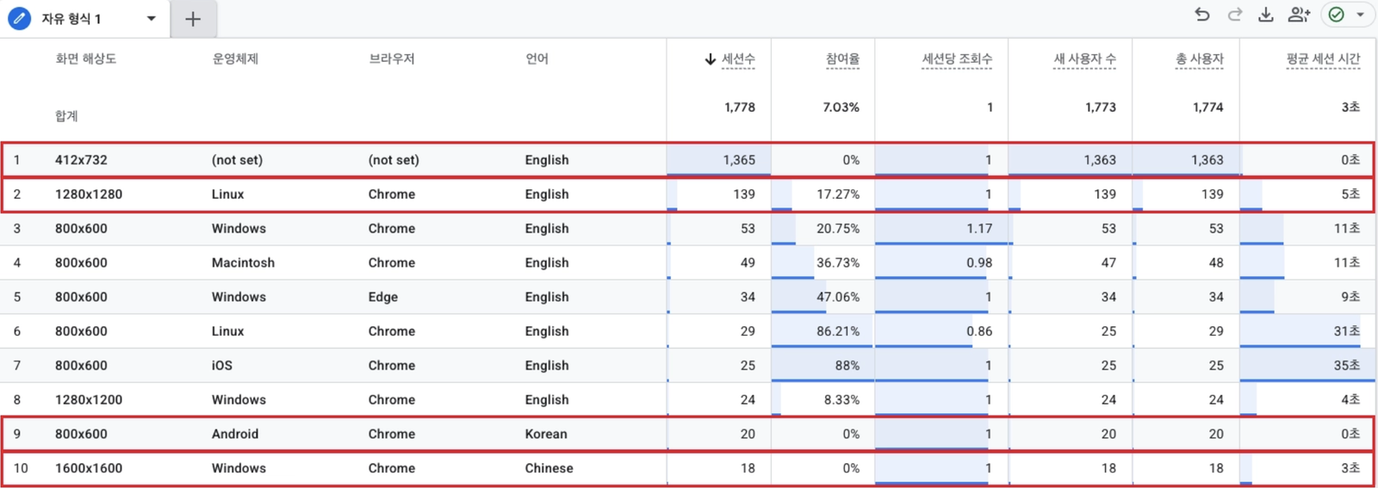Click the undo arrow icon
Viewport: 1378px width, 488px height.
coord(1202,15)
